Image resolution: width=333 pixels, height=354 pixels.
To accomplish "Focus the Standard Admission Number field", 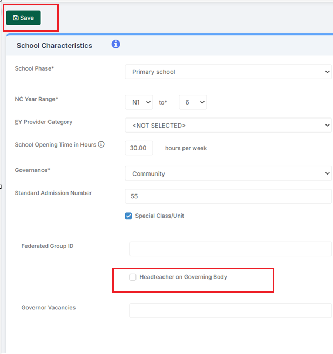I will click(228, 196).
